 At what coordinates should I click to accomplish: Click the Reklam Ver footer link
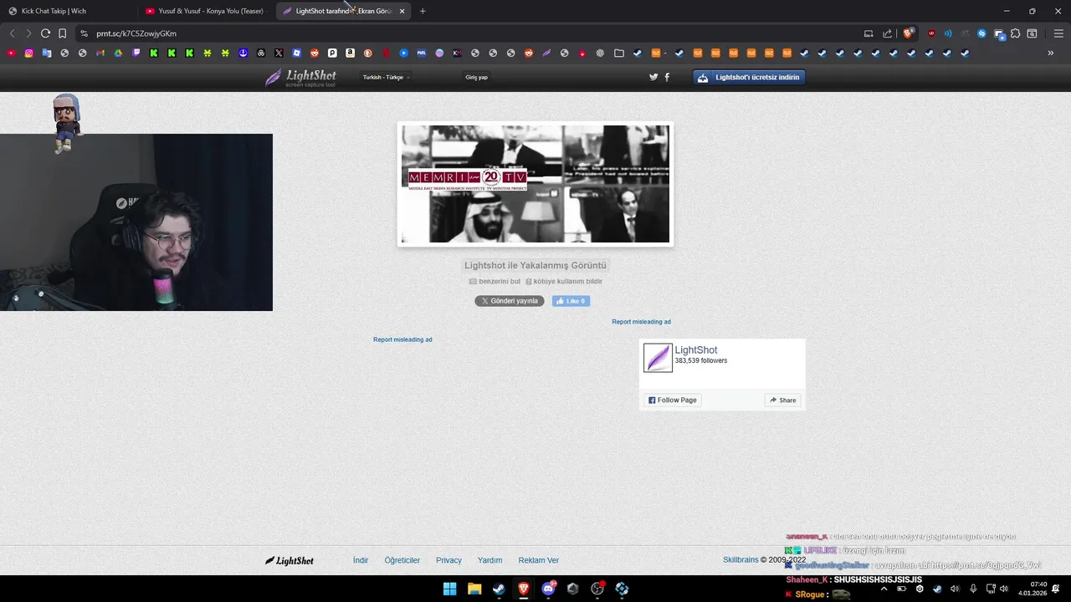539,560
